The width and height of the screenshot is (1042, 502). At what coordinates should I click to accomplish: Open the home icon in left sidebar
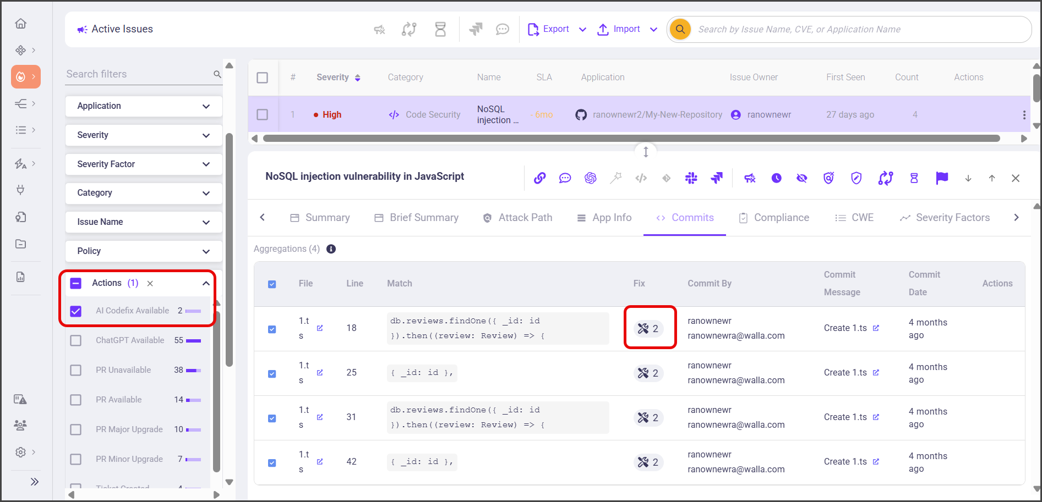coord(21,24)
